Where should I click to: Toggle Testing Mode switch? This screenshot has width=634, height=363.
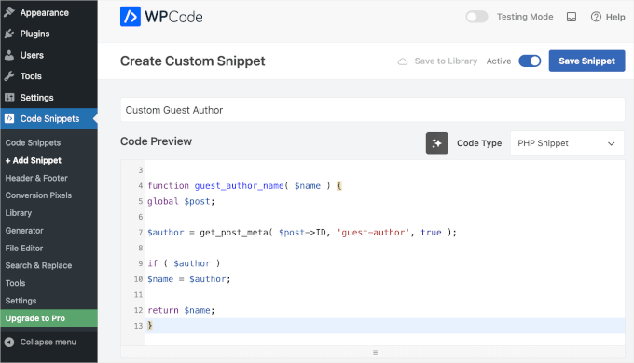coord(476,17)
